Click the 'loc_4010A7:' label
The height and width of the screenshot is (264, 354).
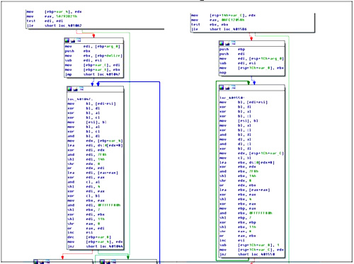coord(80,99)
